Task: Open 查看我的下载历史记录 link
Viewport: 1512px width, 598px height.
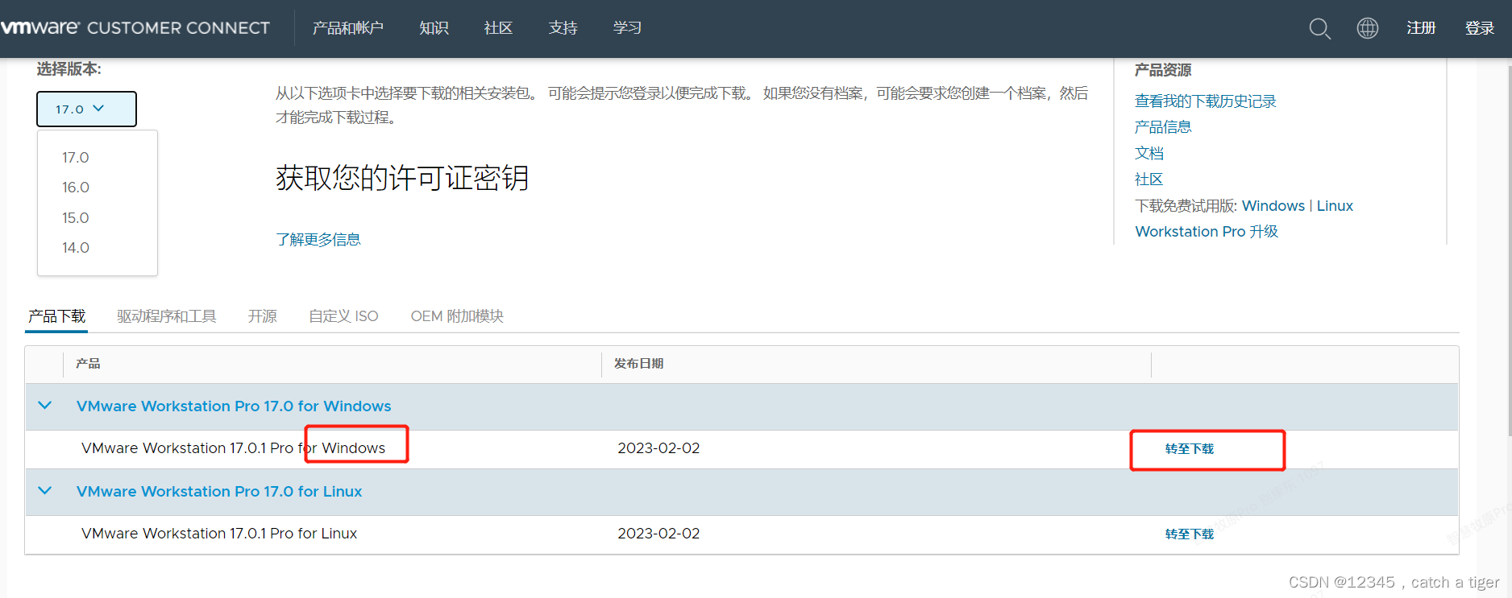Action: [x=1206, y=101]
